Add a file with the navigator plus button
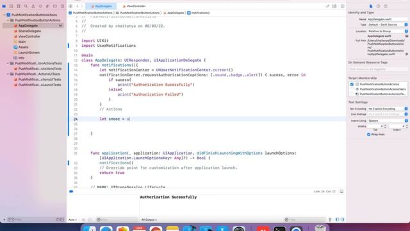The height and width of the screenshot is (231, 410). pyautogui.click(x=4, y=219)
